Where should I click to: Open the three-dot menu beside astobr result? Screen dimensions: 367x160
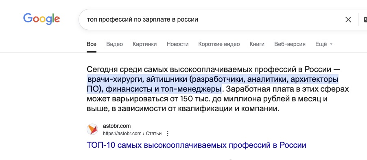point(167,134)
